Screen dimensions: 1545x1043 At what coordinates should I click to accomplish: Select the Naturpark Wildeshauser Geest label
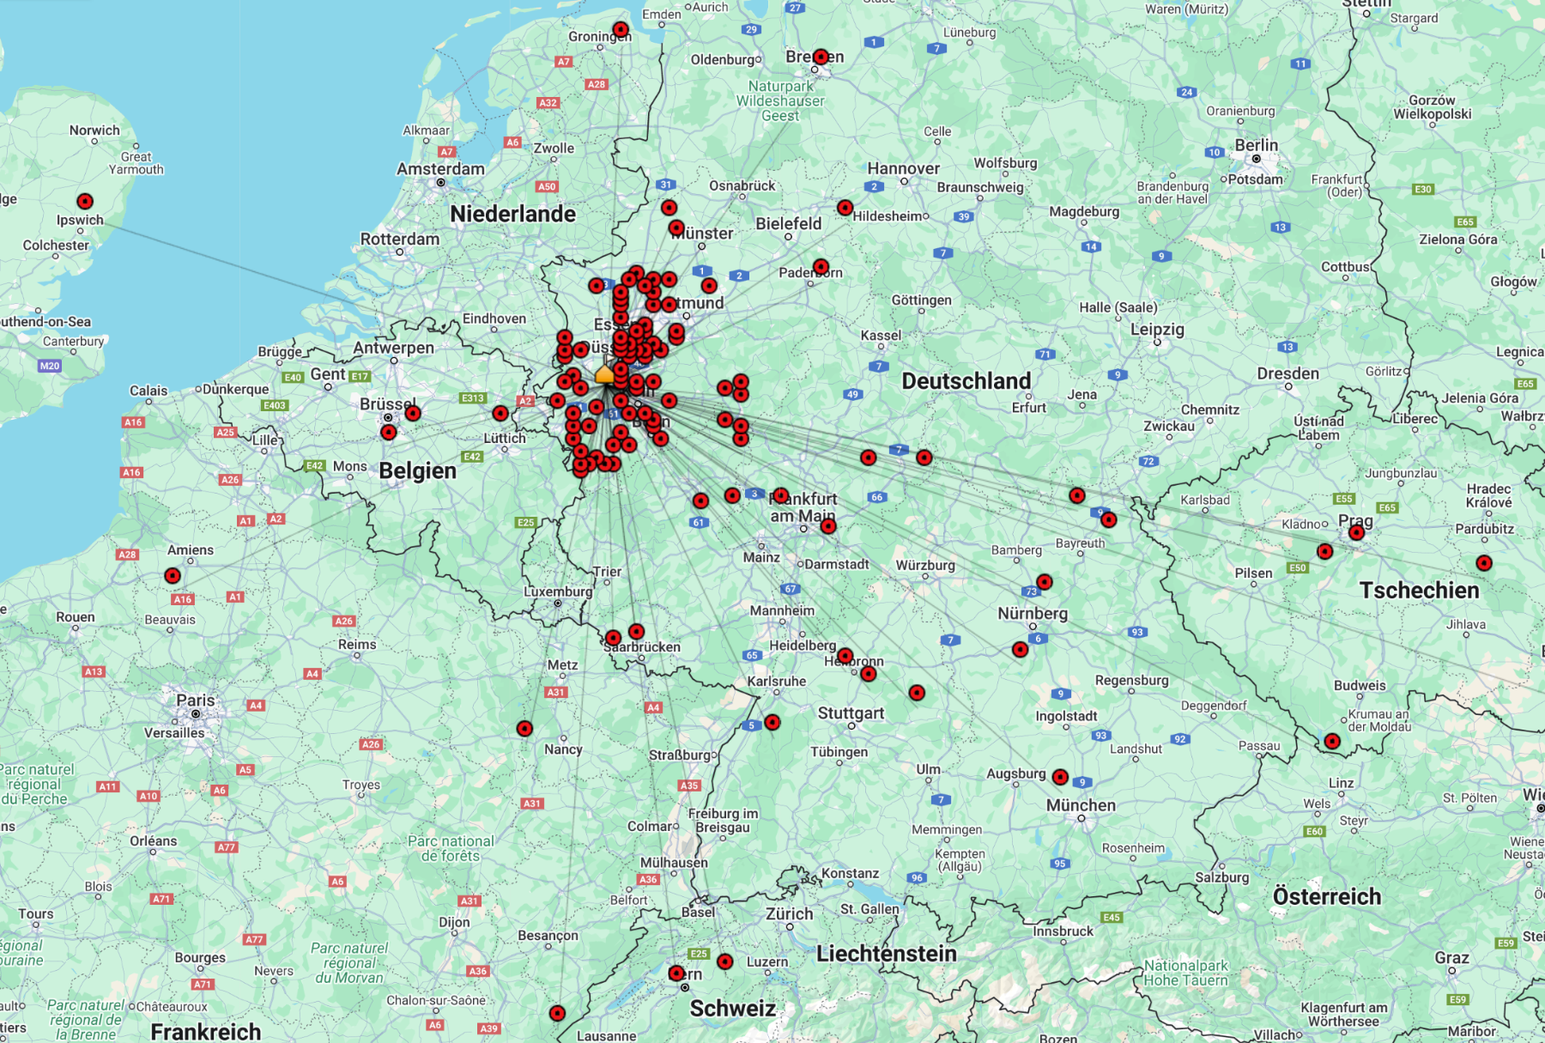point(779,100)
